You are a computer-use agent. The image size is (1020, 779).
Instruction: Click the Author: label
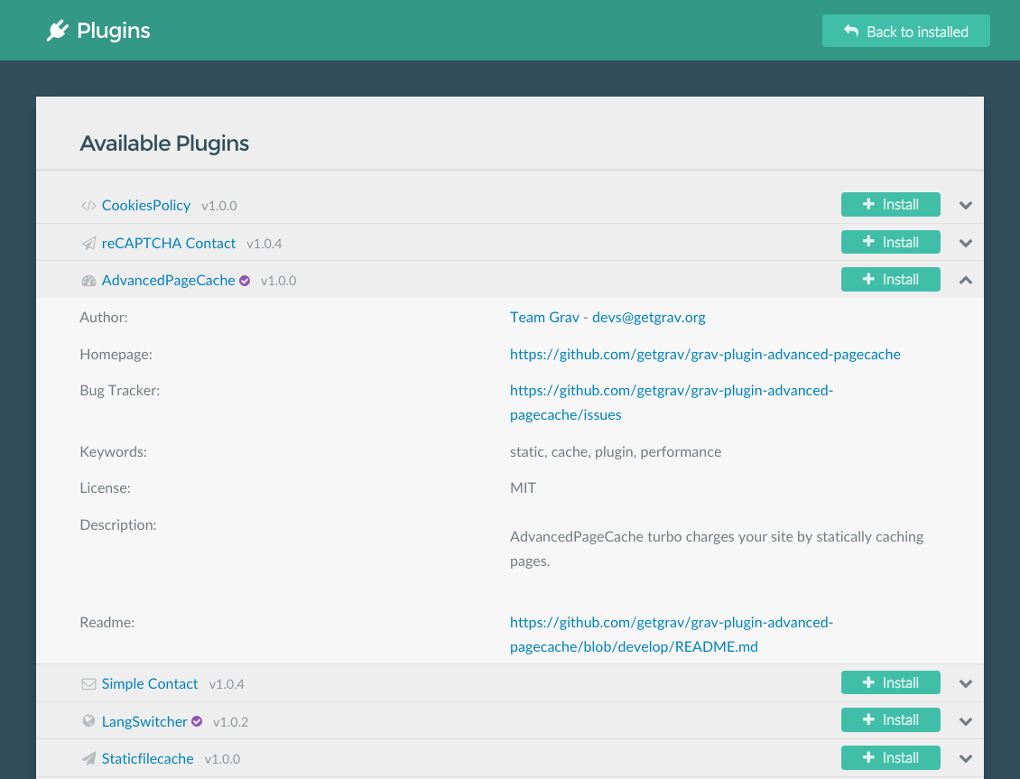coord(104,318)
